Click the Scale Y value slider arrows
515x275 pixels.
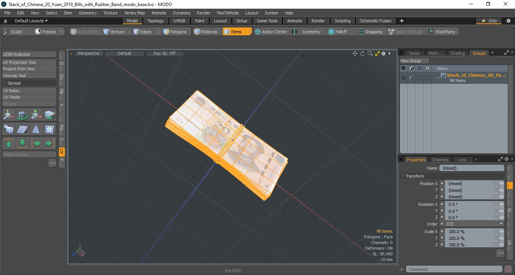tap(501, 238)
